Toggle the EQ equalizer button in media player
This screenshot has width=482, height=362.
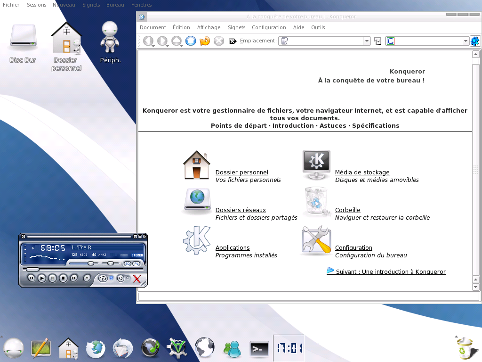[128, 264]
